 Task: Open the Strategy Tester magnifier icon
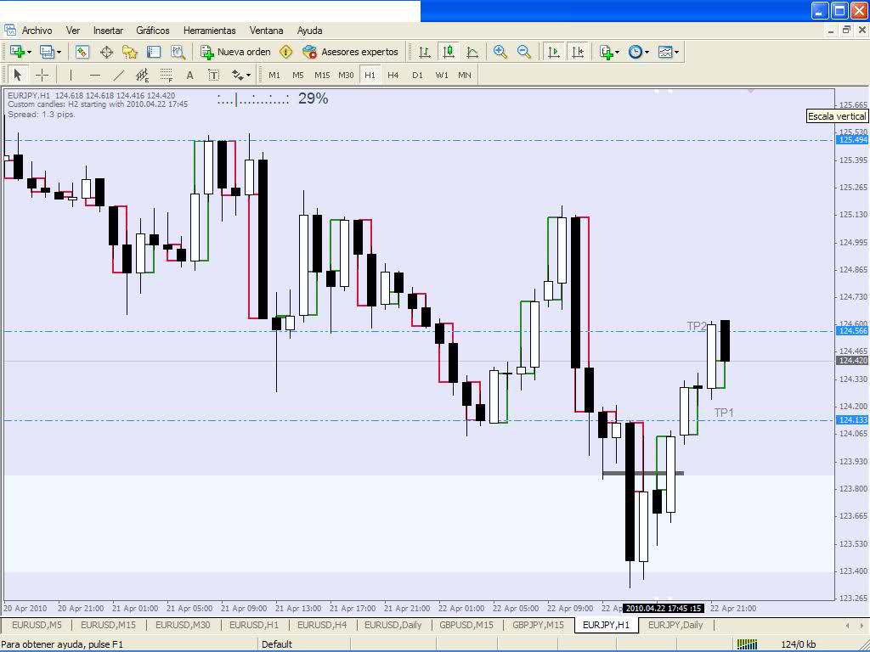[x=178, y=52]
